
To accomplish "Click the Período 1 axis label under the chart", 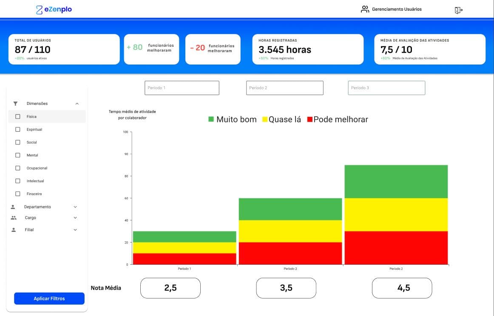I will 185,269.
